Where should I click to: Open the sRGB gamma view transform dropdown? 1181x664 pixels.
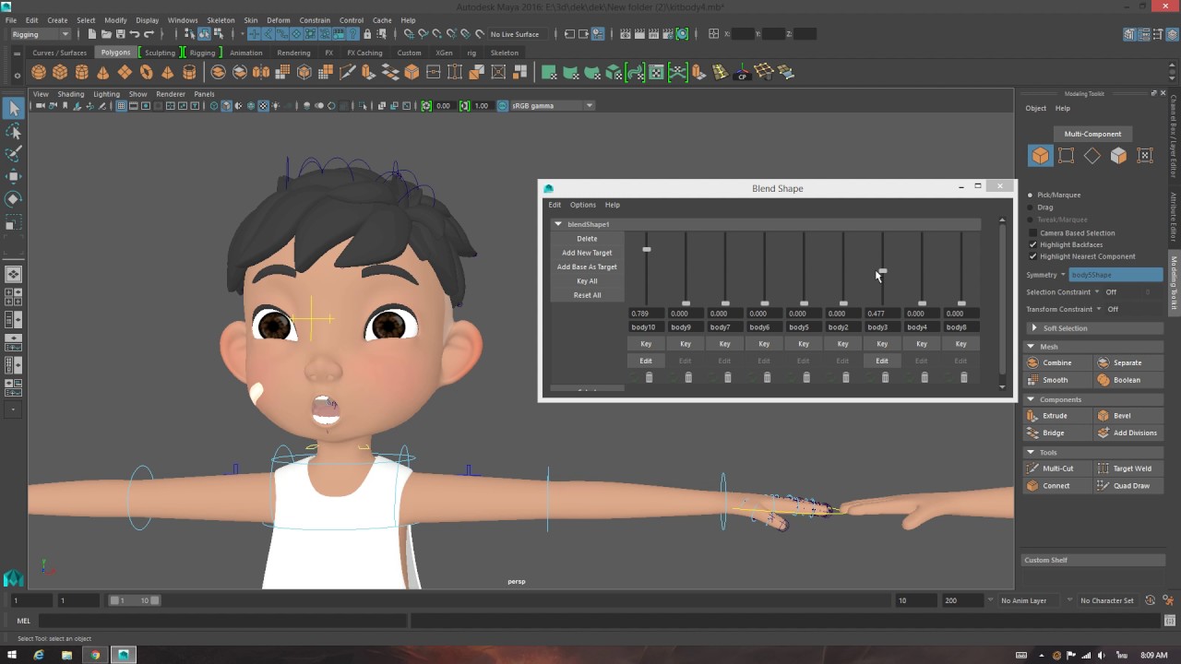[x=551, y=106]
